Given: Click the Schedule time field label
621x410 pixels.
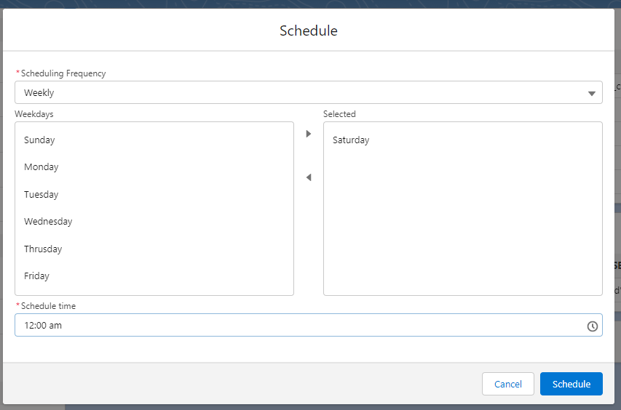Looking at the screenshot, I should click(x=48, y=306).
